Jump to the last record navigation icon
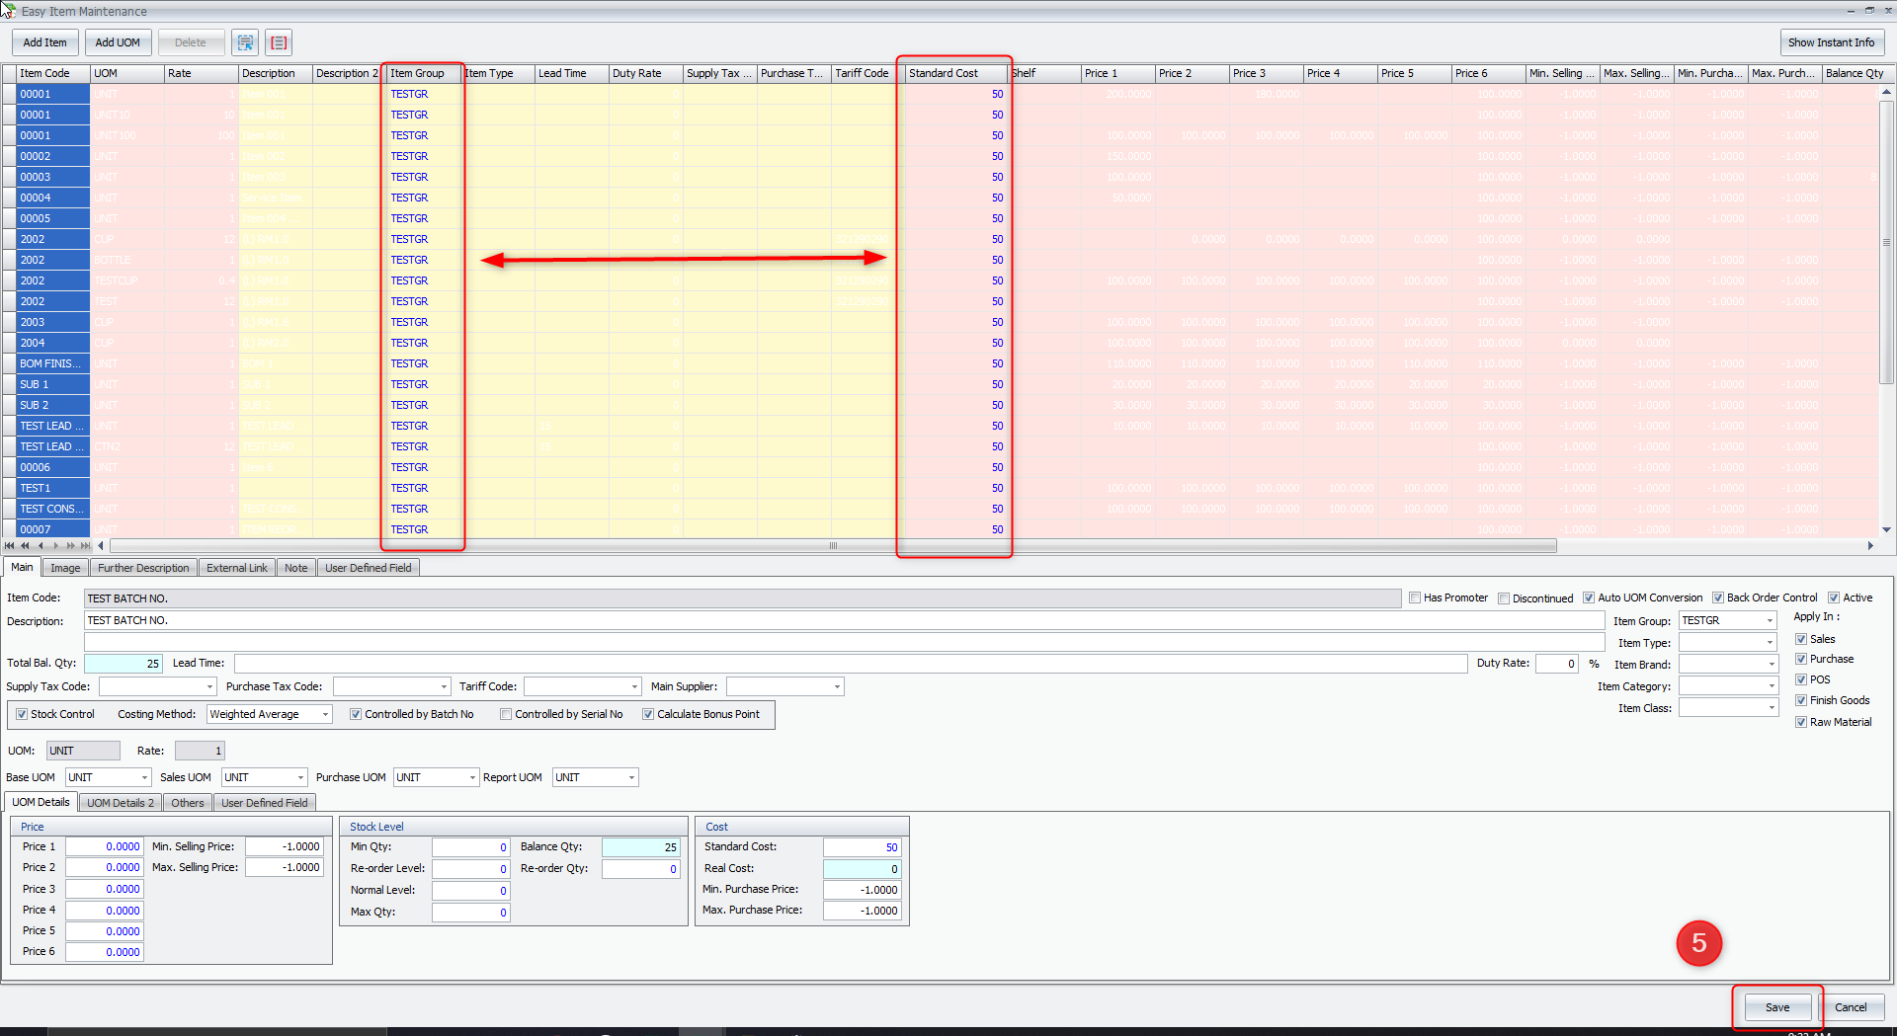 (x=85, y=545)
